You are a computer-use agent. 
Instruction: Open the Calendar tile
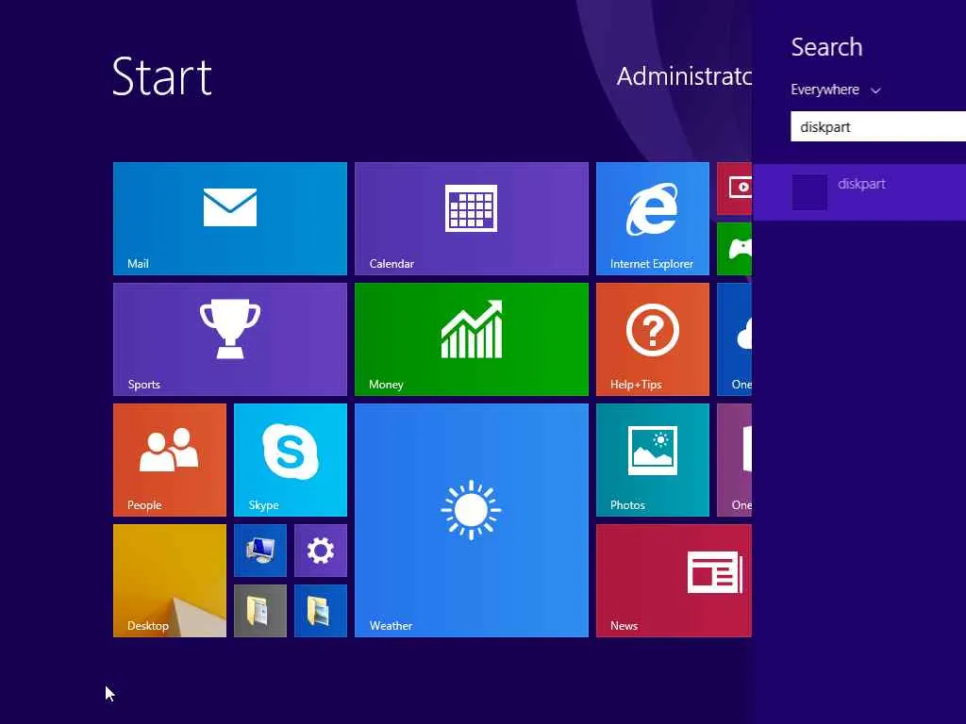tap(472, 219)
